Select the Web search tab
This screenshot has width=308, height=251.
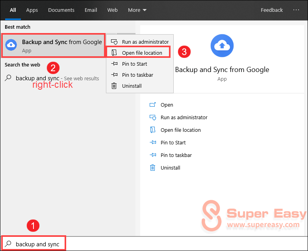tap(112, 10)
